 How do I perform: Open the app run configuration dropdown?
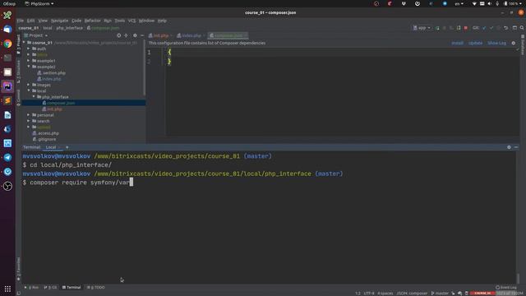(422, 28)
